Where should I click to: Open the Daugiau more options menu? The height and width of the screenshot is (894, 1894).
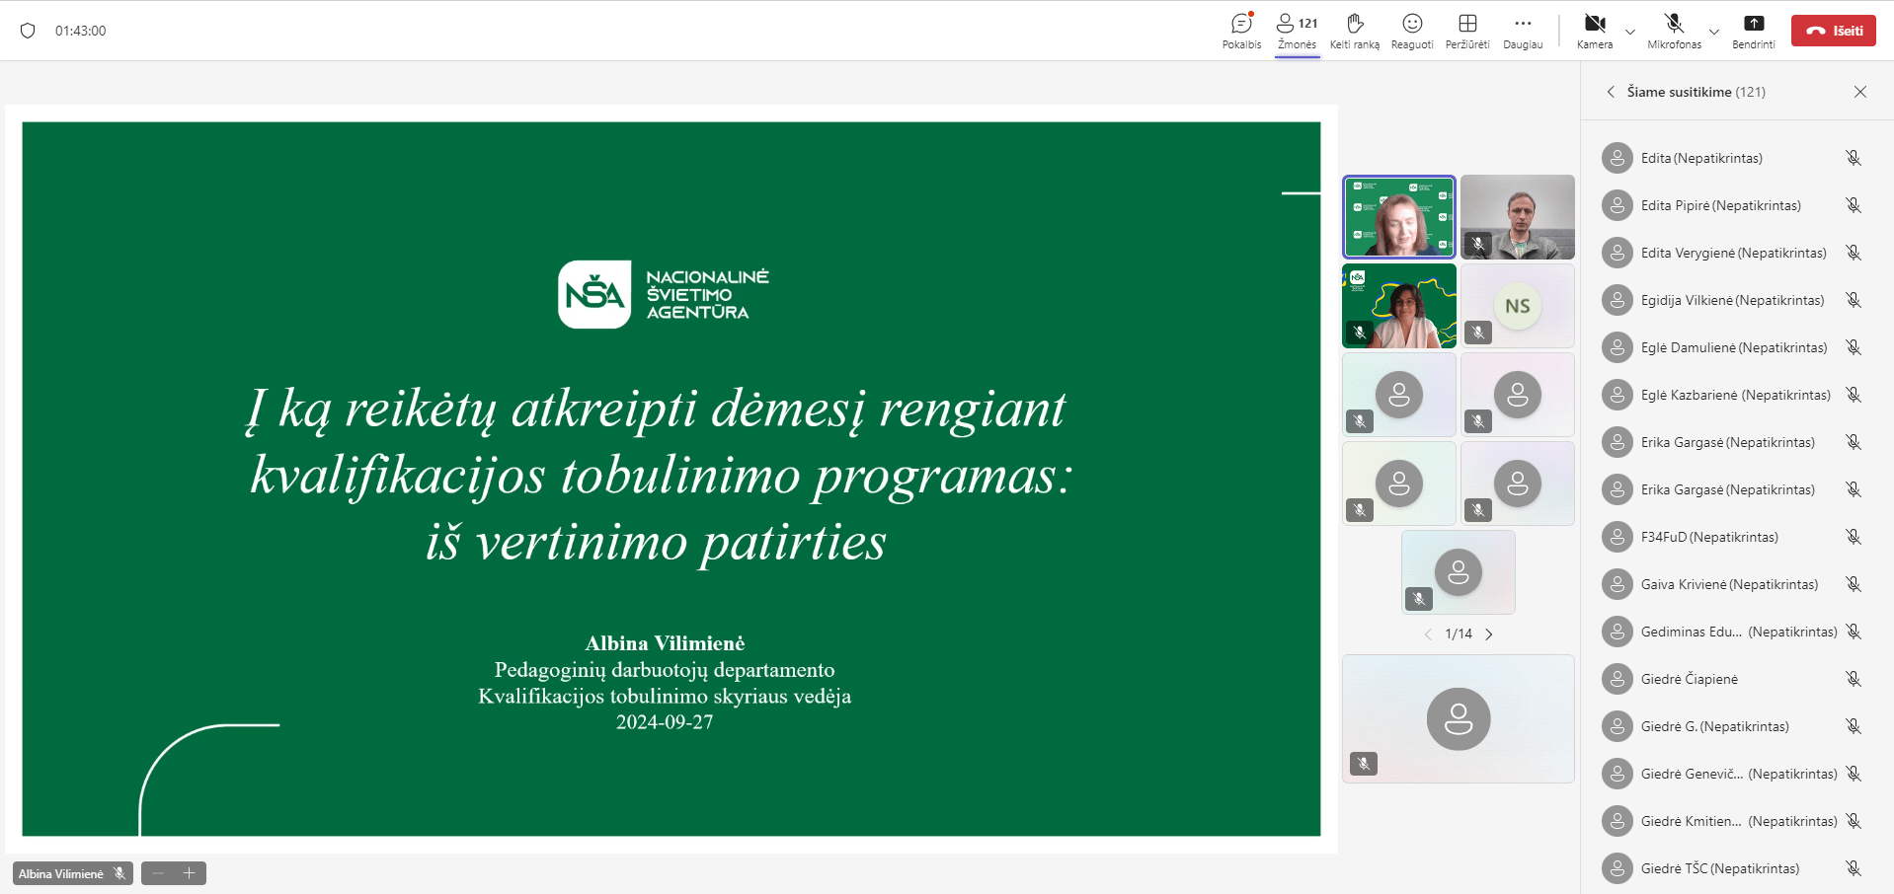pos(1522,30)
